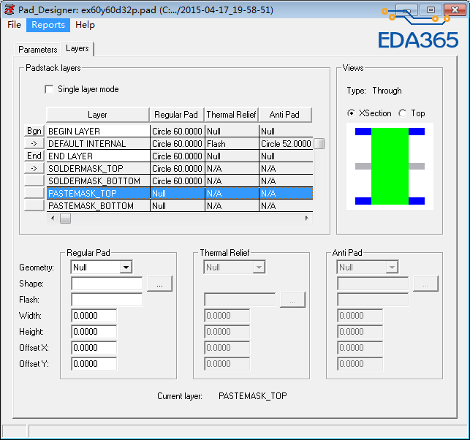
Task: Select the DEFAULT INTERNAL layer row
Action: pyautogui.click(x=180, y=144)
